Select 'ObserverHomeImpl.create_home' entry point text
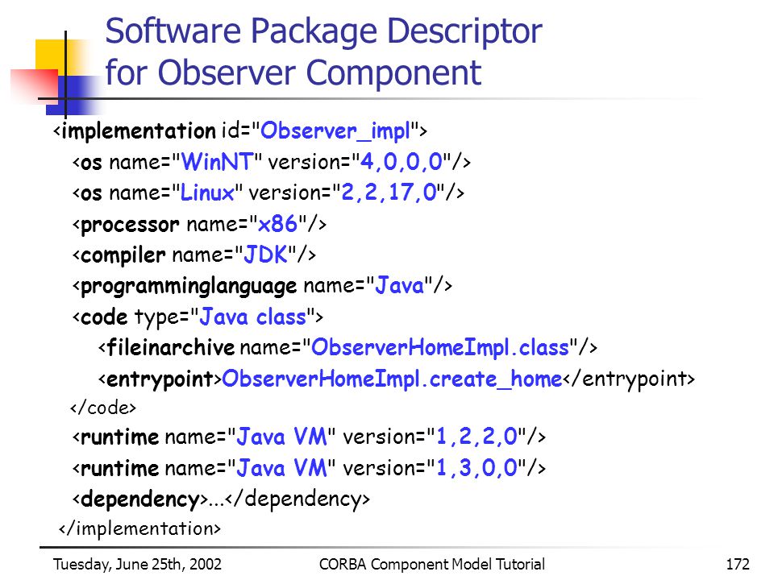The image size is (774, 580). (x=392, y=379)
